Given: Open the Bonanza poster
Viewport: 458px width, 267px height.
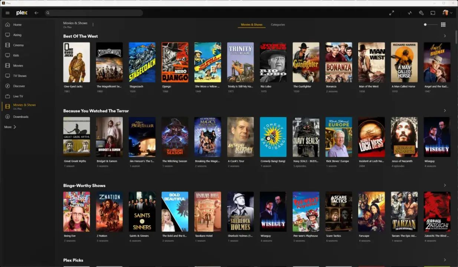Looking at the screenshot, I should [x=339, y=62].
